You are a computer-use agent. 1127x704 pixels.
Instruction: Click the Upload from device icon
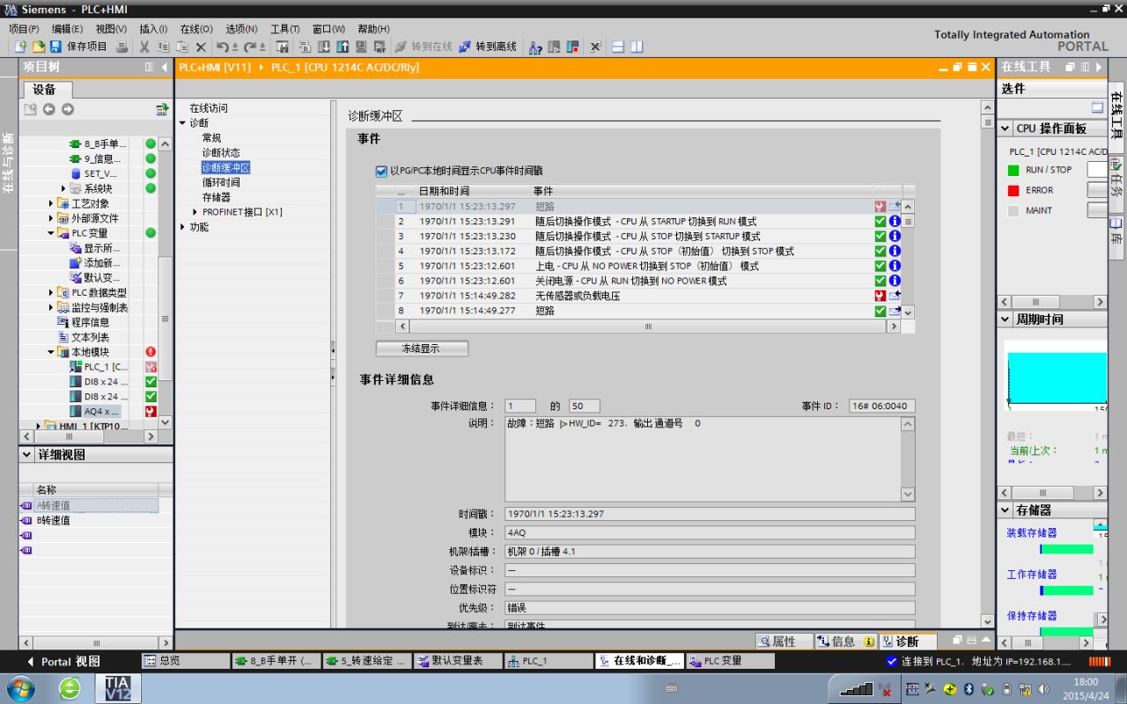pos(343,47)
